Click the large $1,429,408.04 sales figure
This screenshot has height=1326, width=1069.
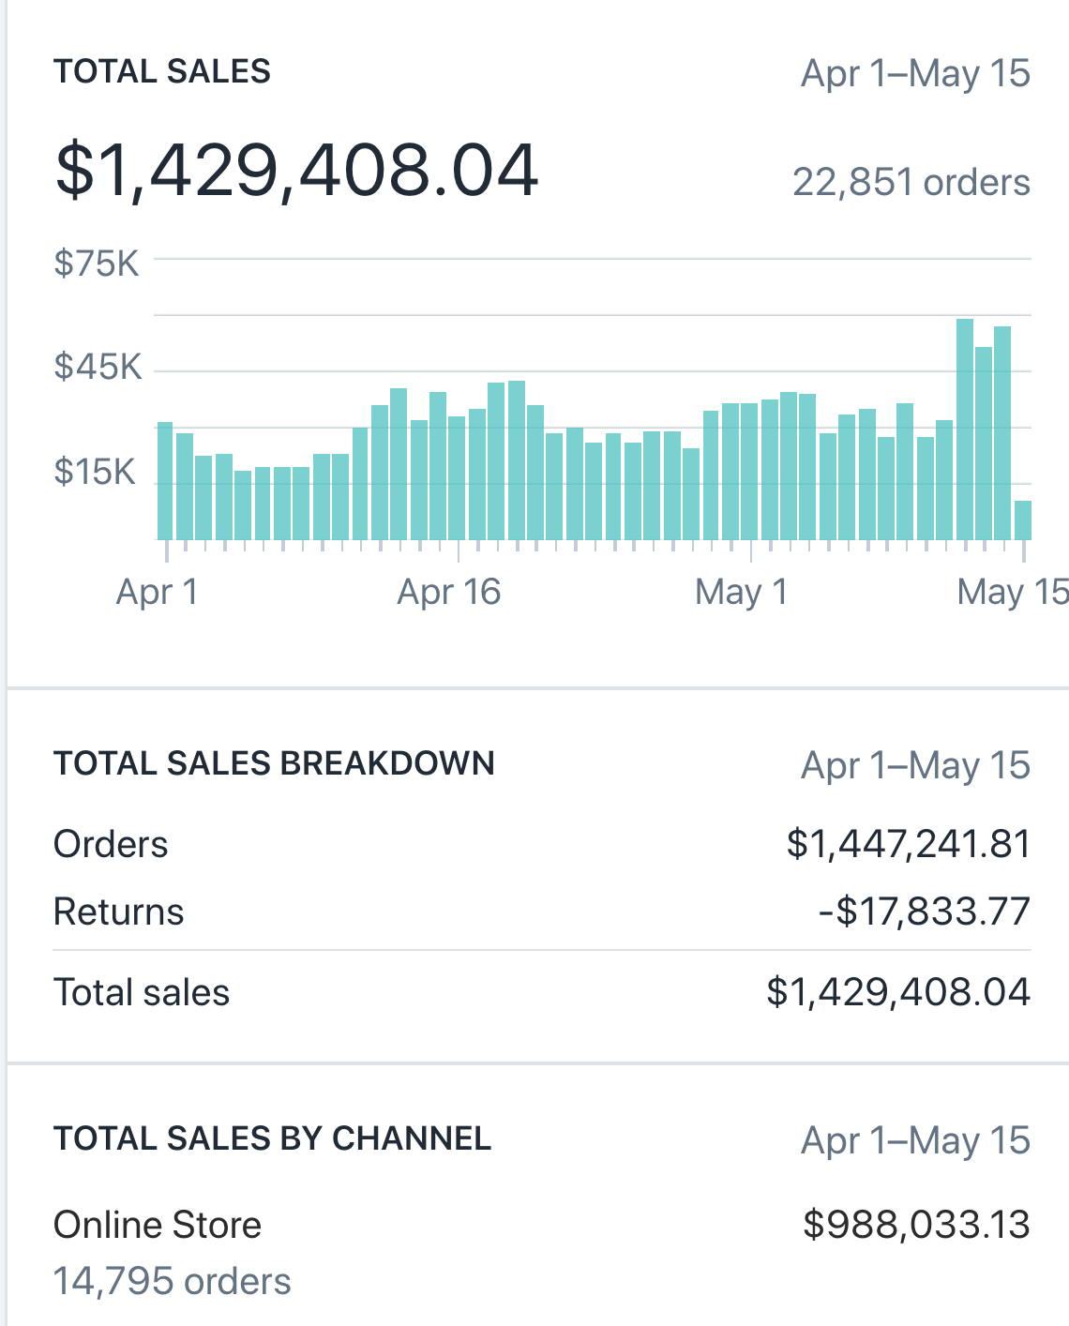[x=296, y=170]
